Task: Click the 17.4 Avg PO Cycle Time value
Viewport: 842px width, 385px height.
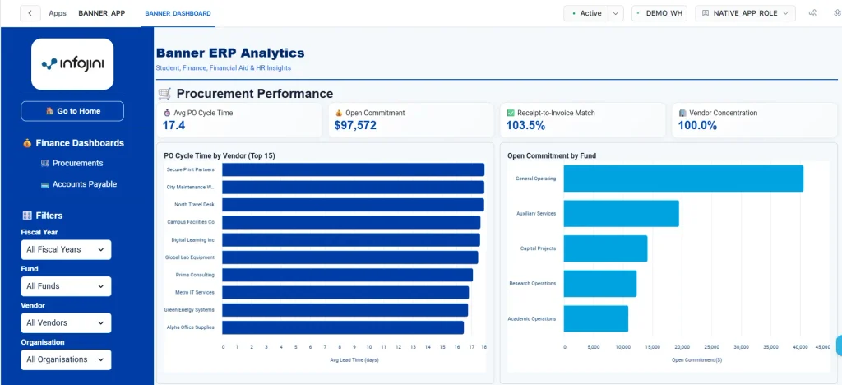Action: (173, 126)
